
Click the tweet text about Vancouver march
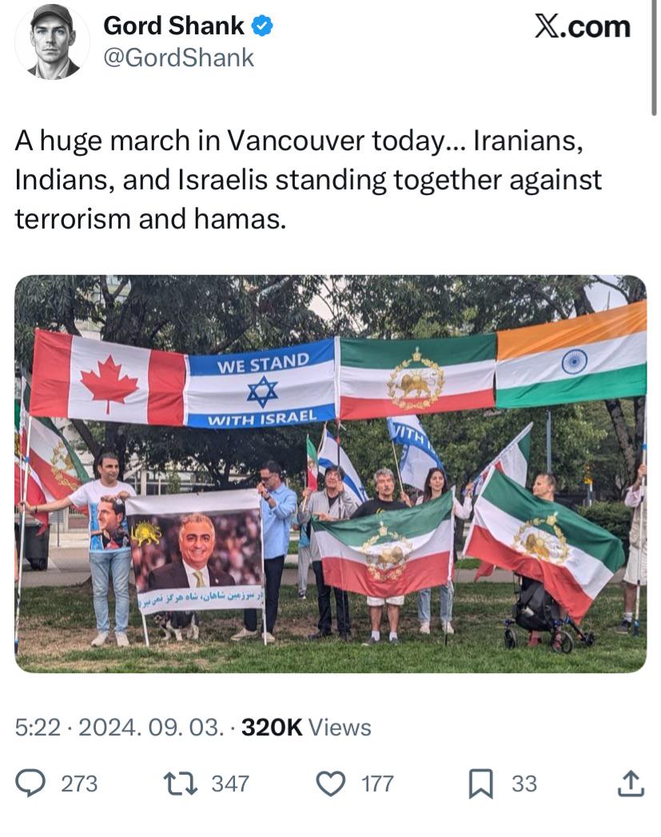(x=309, y=180)
